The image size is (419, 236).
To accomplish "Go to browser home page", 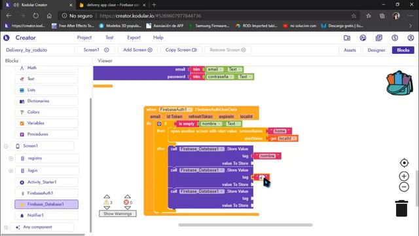I will 49,16.
